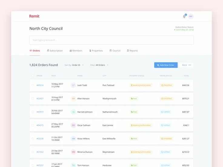Open order link #51552
Viewport: 223px width, 167px height.
coord(40,152)
